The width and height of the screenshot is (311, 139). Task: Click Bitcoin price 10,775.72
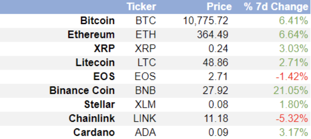(x=205, y=21)
